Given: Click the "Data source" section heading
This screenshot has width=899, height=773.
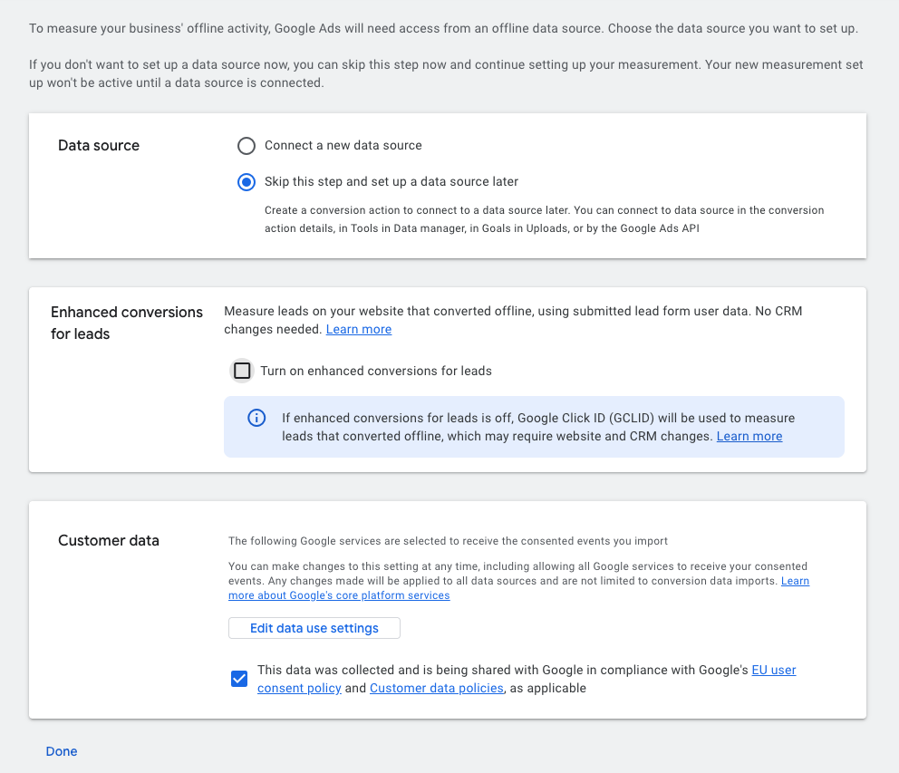Looking at the screenshot, I should 99,146.
